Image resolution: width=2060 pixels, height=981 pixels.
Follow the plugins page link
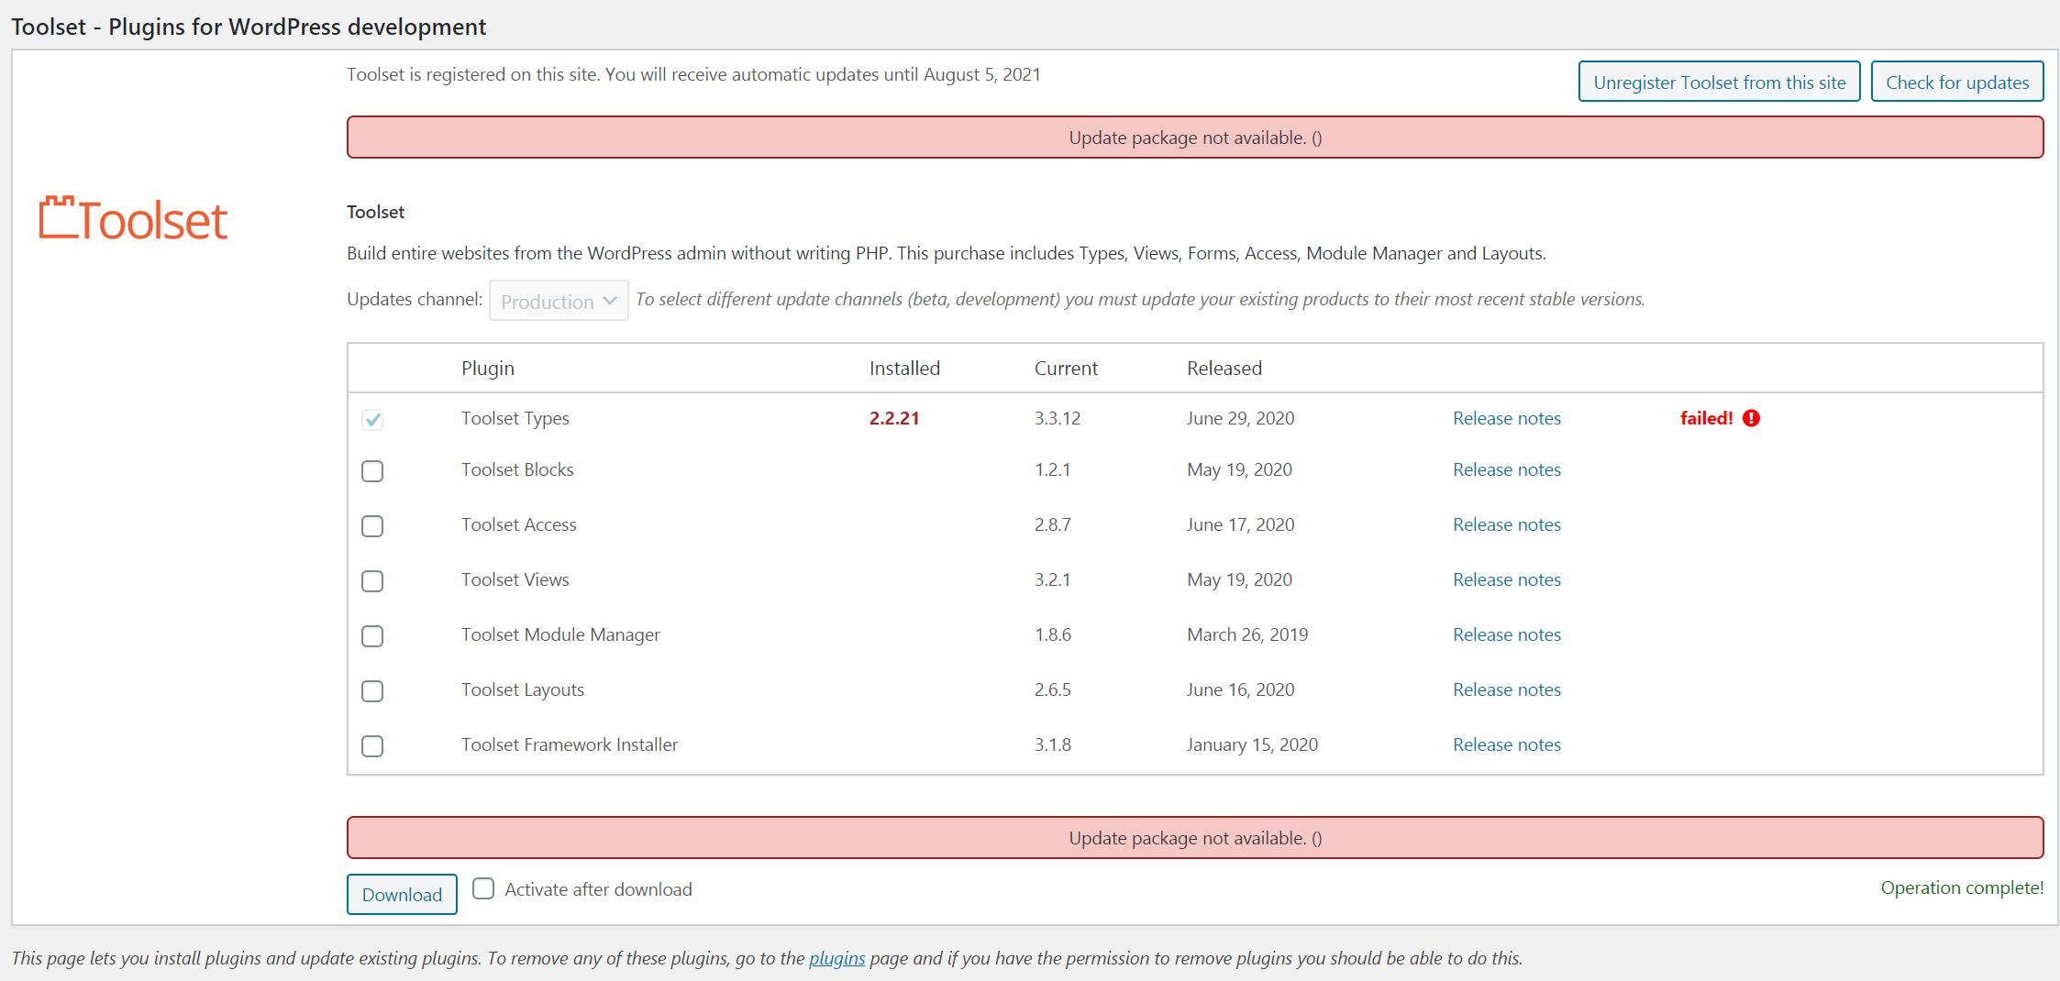click(836, 958)
